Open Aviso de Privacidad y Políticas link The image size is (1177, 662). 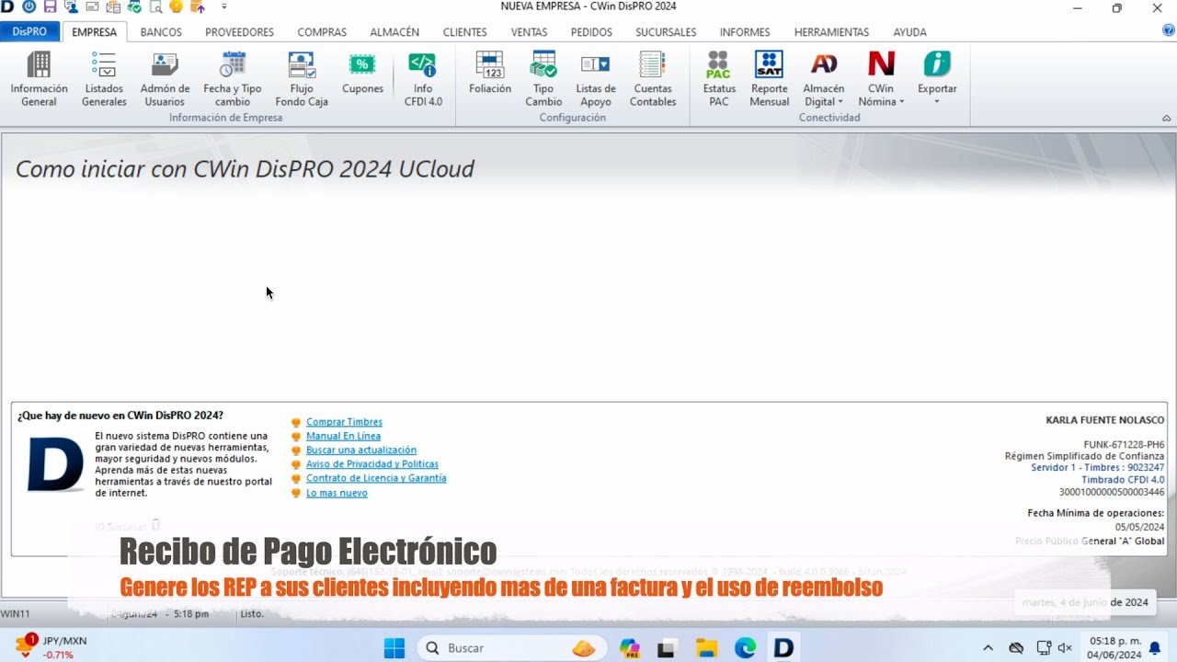[x=372, y=464]
